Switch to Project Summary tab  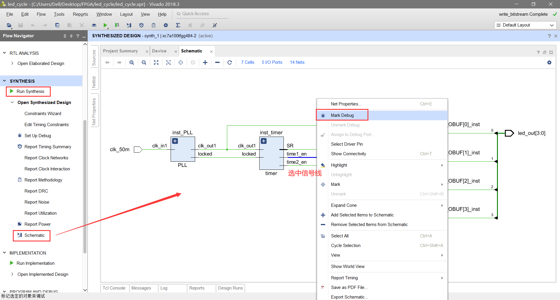(x=120, y=51)
